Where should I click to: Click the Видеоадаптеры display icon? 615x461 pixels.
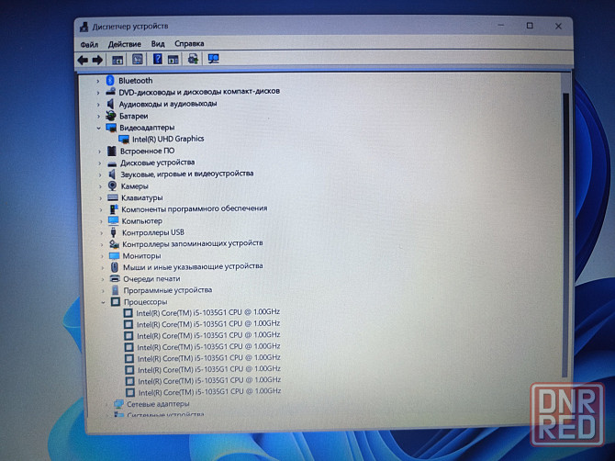click(x=111, y=128)
